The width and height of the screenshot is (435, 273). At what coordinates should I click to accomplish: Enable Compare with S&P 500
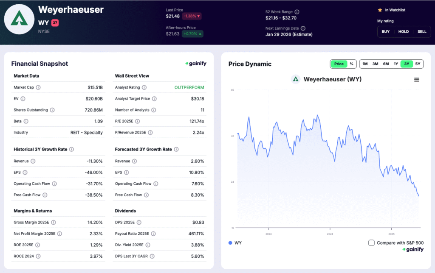[373, 242]
